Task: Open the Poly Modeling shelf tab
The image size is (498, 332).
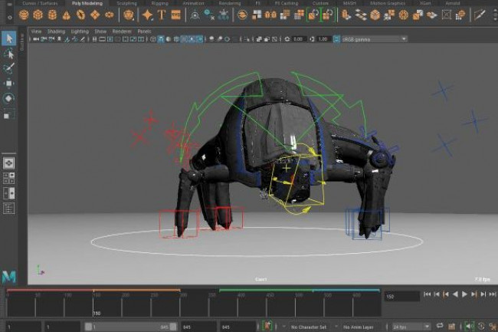Action: click(x=87, y=3)
